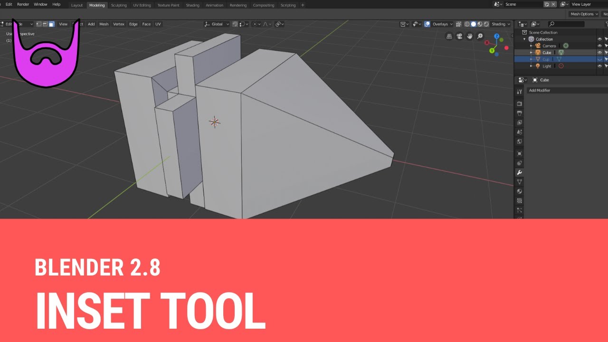Open the Edit menu
Viewport: 608px width, 342px height.
[9, 4]
